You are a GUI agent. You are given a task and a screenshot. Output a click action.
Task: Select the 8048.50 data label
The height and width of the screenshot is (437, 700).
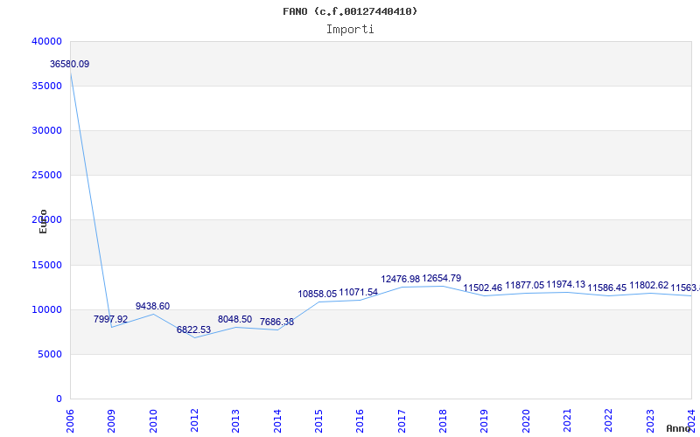[234, 320]
